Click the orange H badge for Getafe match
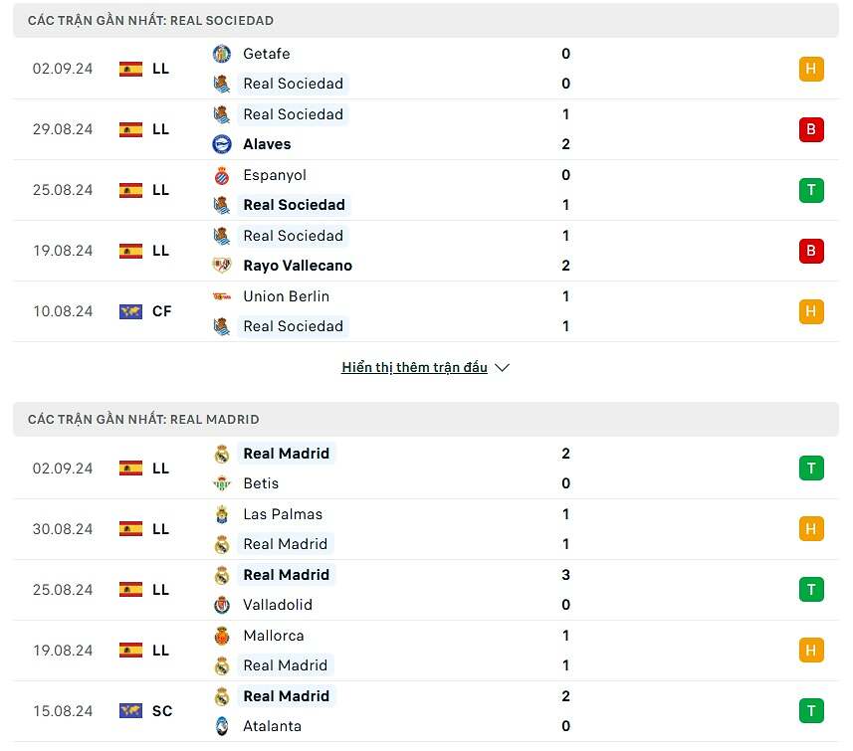This screenshot has height=751, width=853. pos(811,69)
